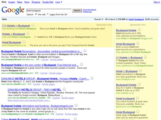
Task: Click circle icon beside HolidayInn 'Hotel in Budapest' ad
Action: (x=140, y=71)
